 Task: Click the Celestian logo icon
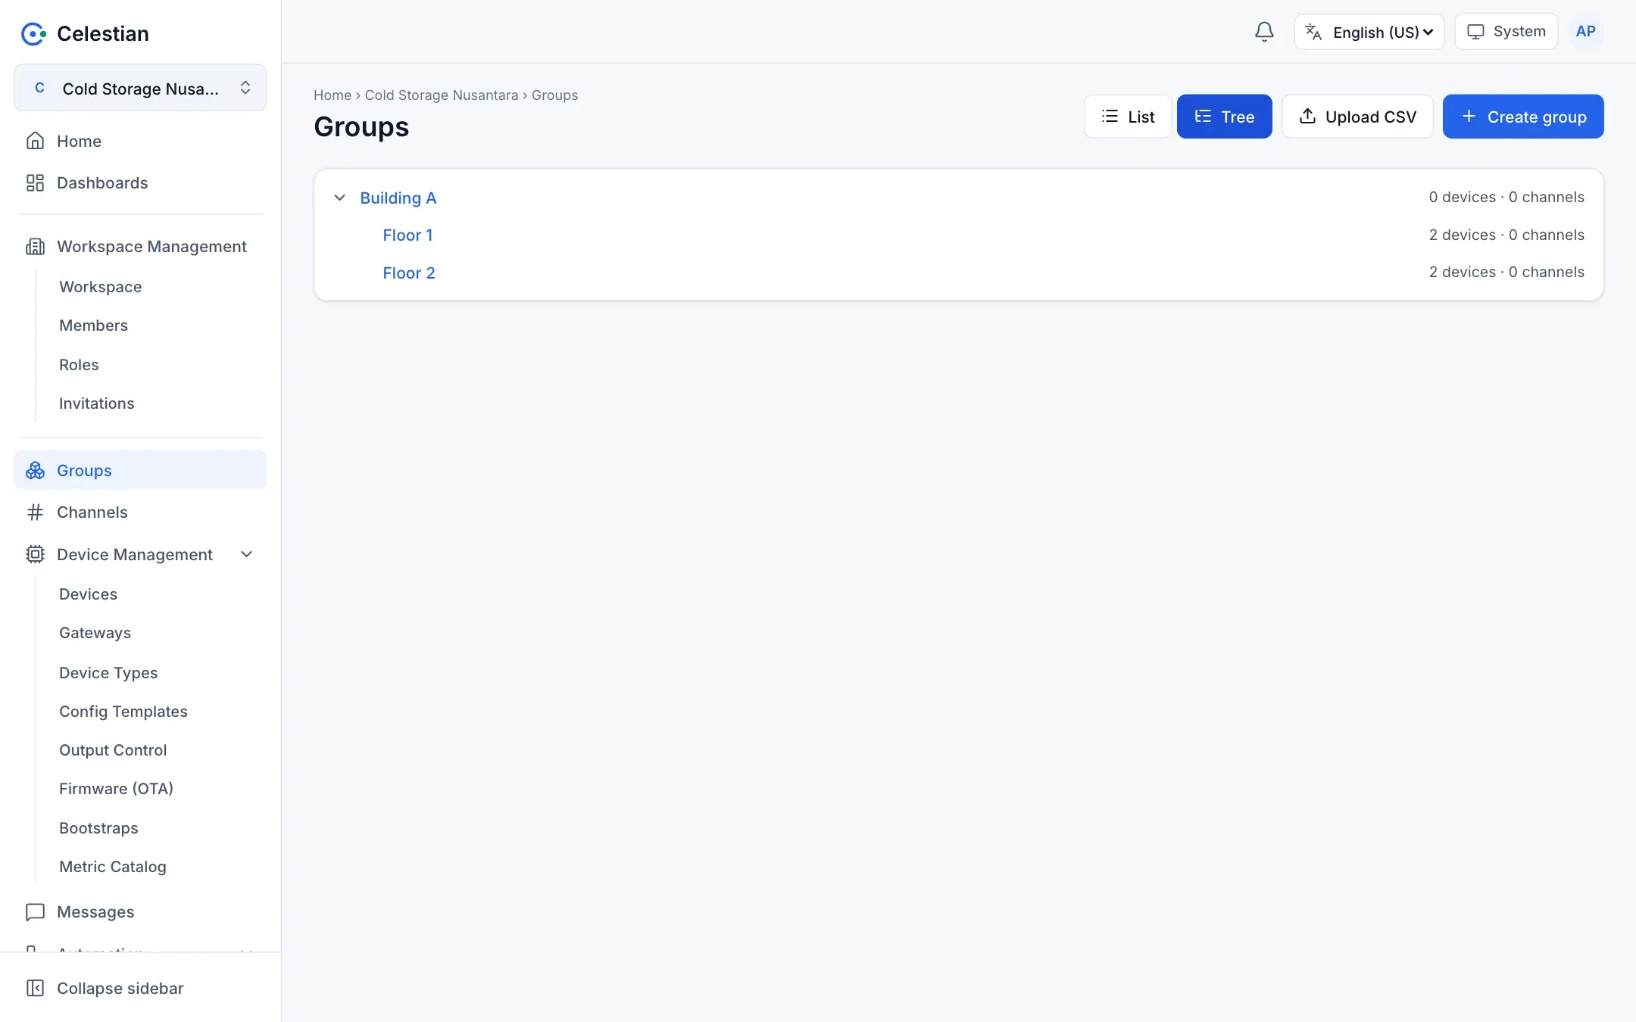pyautogui.click(x=33, y=33)
